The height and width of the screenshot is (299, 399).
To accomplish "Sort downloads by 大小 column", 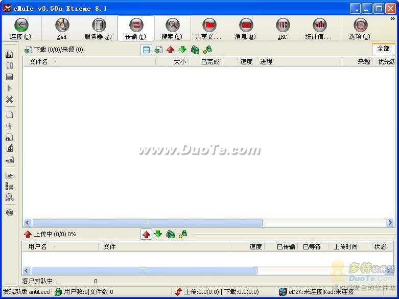I will coord(172,62).
